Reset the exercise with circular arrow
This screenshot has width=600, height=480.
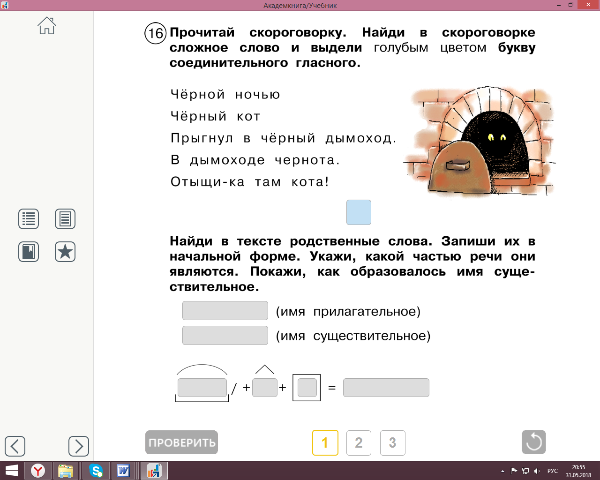tap(534, 442)
